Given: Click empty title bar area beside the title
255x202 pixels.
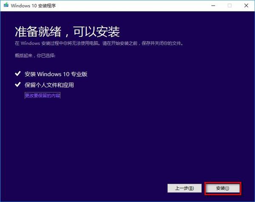Looking at the screenshot, I should click(130, 6).
